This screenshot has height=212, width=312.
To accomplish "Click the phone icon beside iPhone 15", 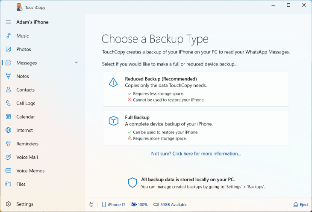I will (x=104, y=204).
